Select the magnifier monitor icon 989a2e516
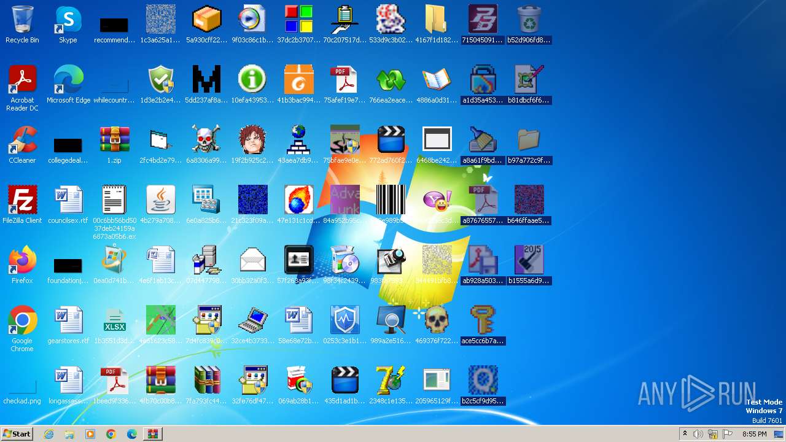The image size is (786, 442). [391, 325]
